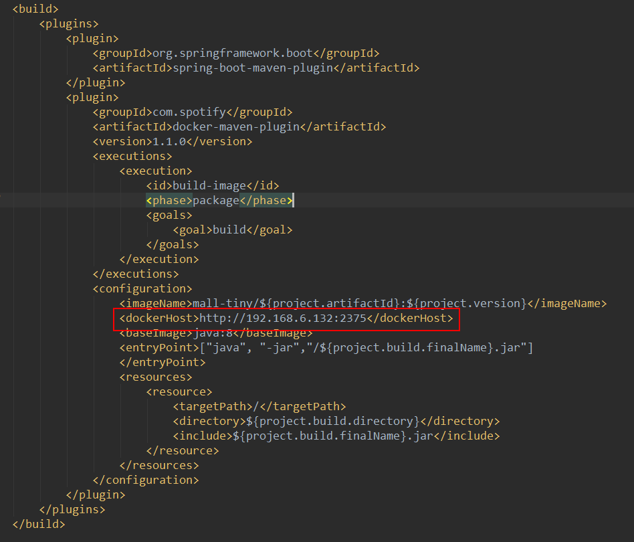634x542 pixels.
Task: Click the targetPath element line
Action: click(x=259, y=407)
